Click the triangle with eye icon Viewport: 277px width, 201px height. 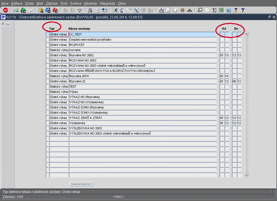coord(189,10)
